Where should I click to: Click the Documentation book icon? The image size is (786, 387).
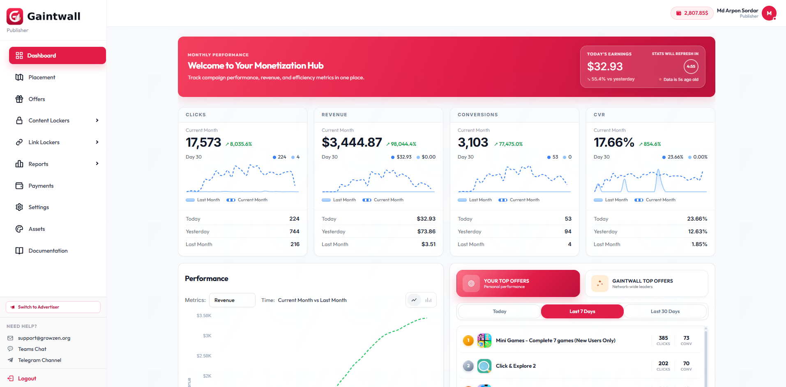click(x=19, y=251)
